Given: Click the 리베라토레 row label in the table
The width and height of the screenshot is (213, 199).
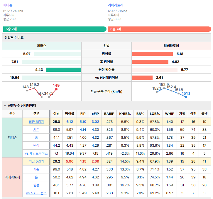Looking at the screenshot, I should 12,177.
